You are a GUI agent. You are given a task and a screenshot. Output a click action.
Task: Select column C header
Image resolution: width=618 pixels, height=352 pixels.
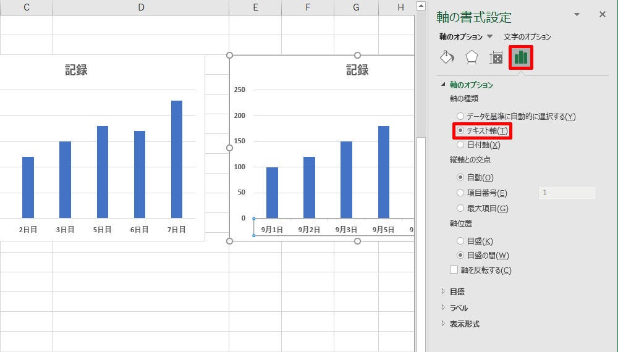click(27, 7)
